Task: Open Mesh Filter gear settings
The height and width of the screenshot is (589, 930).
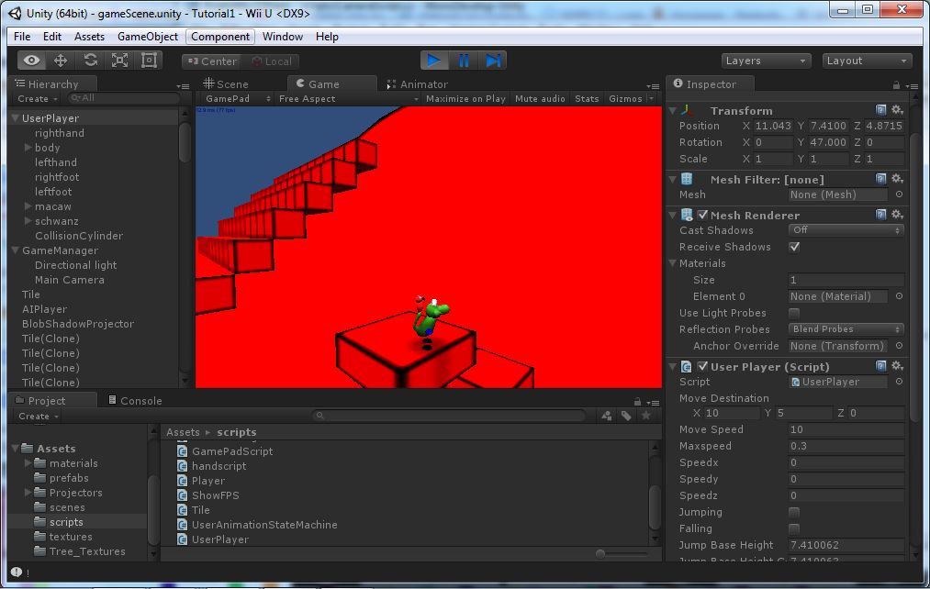Action: (897, 179)
